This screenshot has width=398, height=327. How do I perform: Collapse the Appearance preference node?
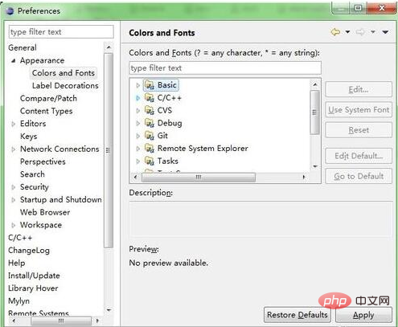pos(13,61)
